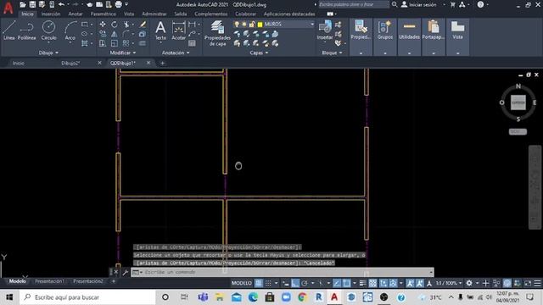The image size is (543, 305).
Task: Toggle polar tracking in status bar
Action: click(305, 283)
